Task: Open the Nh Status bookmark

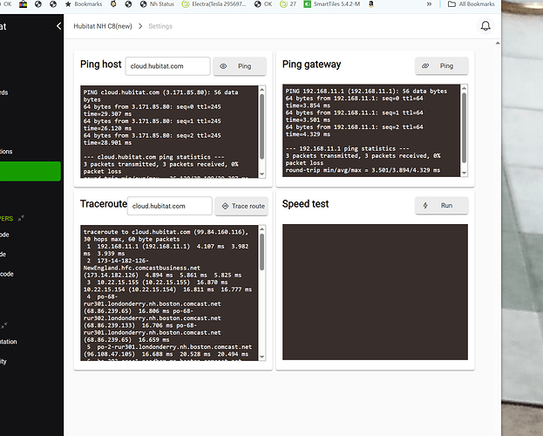Action: click(157, 4)
